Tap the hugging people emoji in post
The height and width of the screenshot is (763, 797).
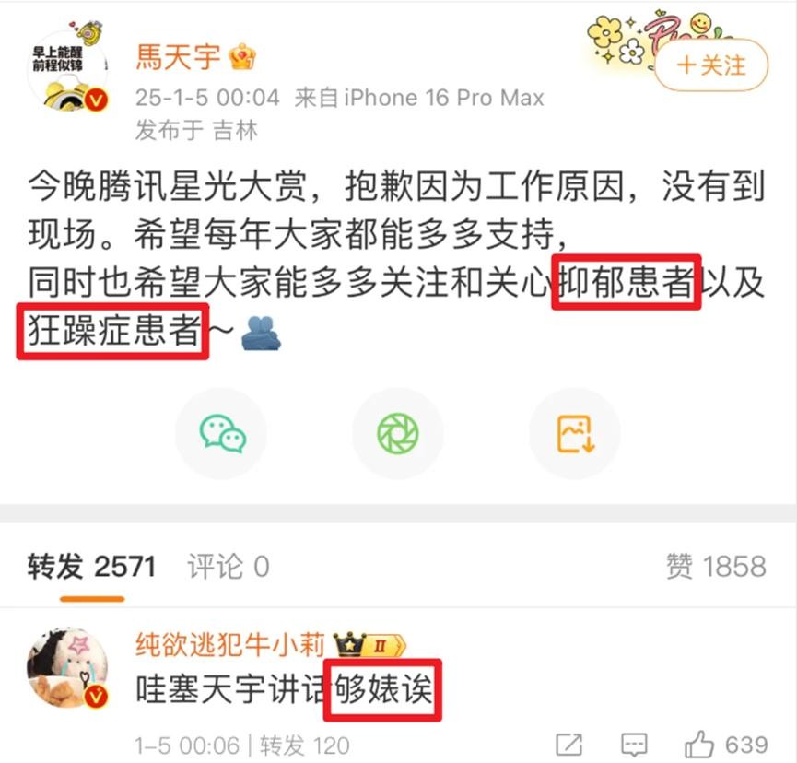point(261,333)
